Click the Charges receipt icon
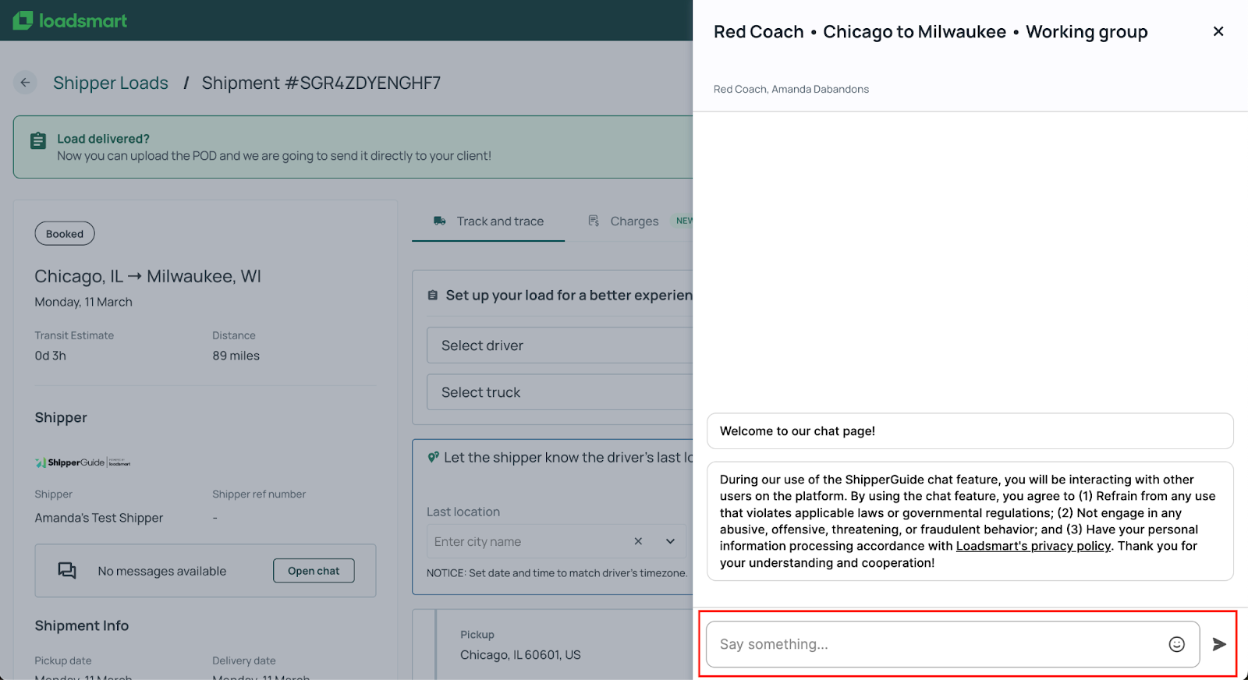The width and height of the screenshot is (1248, 680). pos(594,221)
